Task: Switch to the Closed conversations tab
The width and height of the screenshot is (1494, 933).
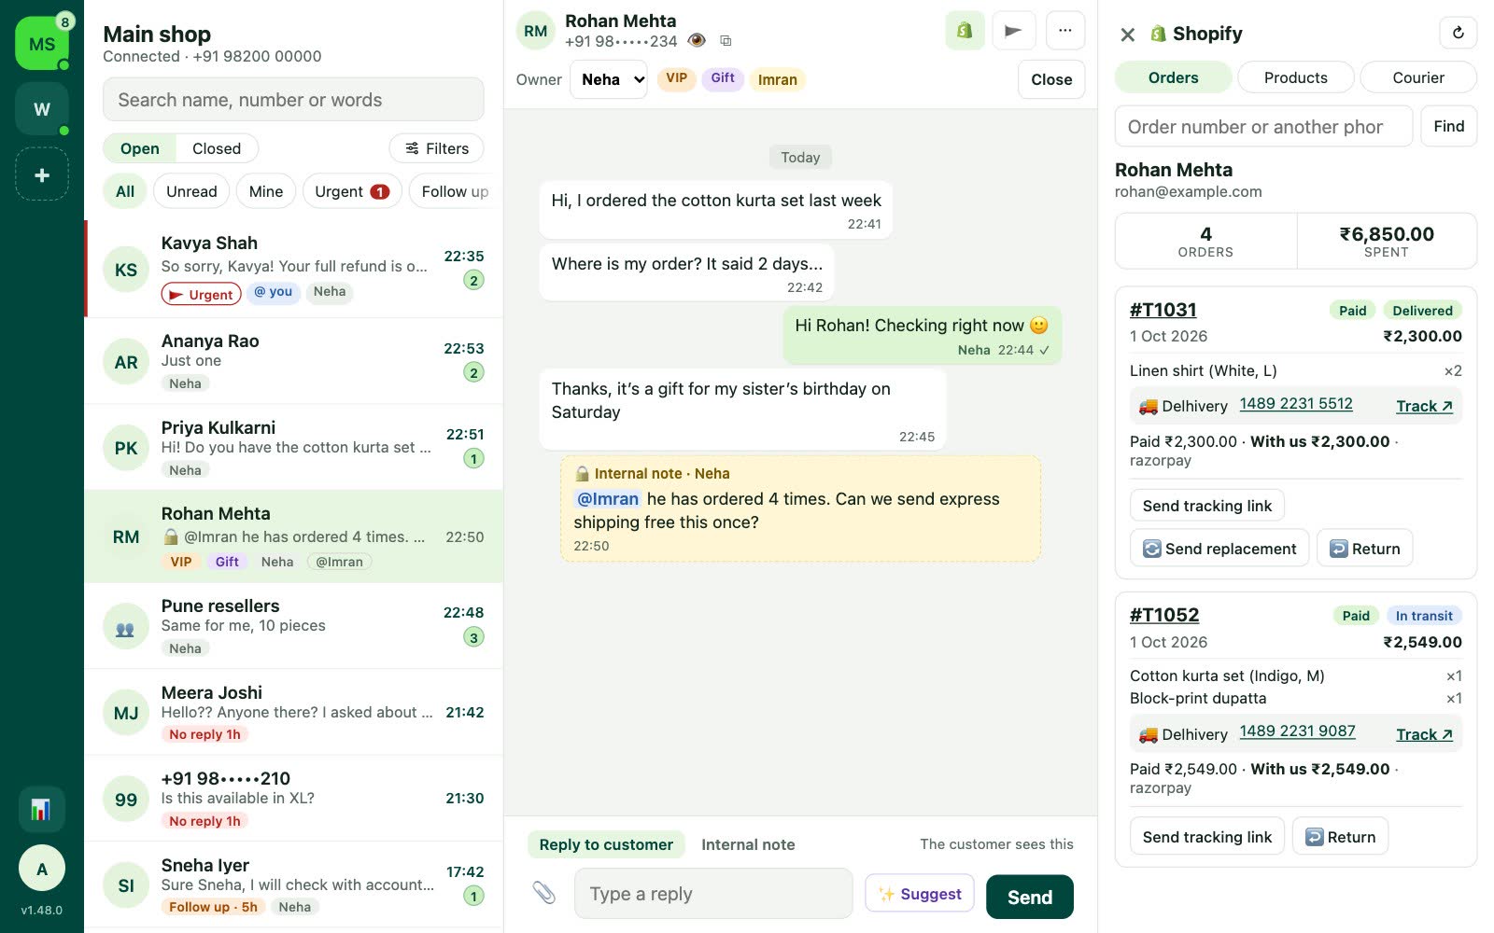Action: click(x=217, y=148)
